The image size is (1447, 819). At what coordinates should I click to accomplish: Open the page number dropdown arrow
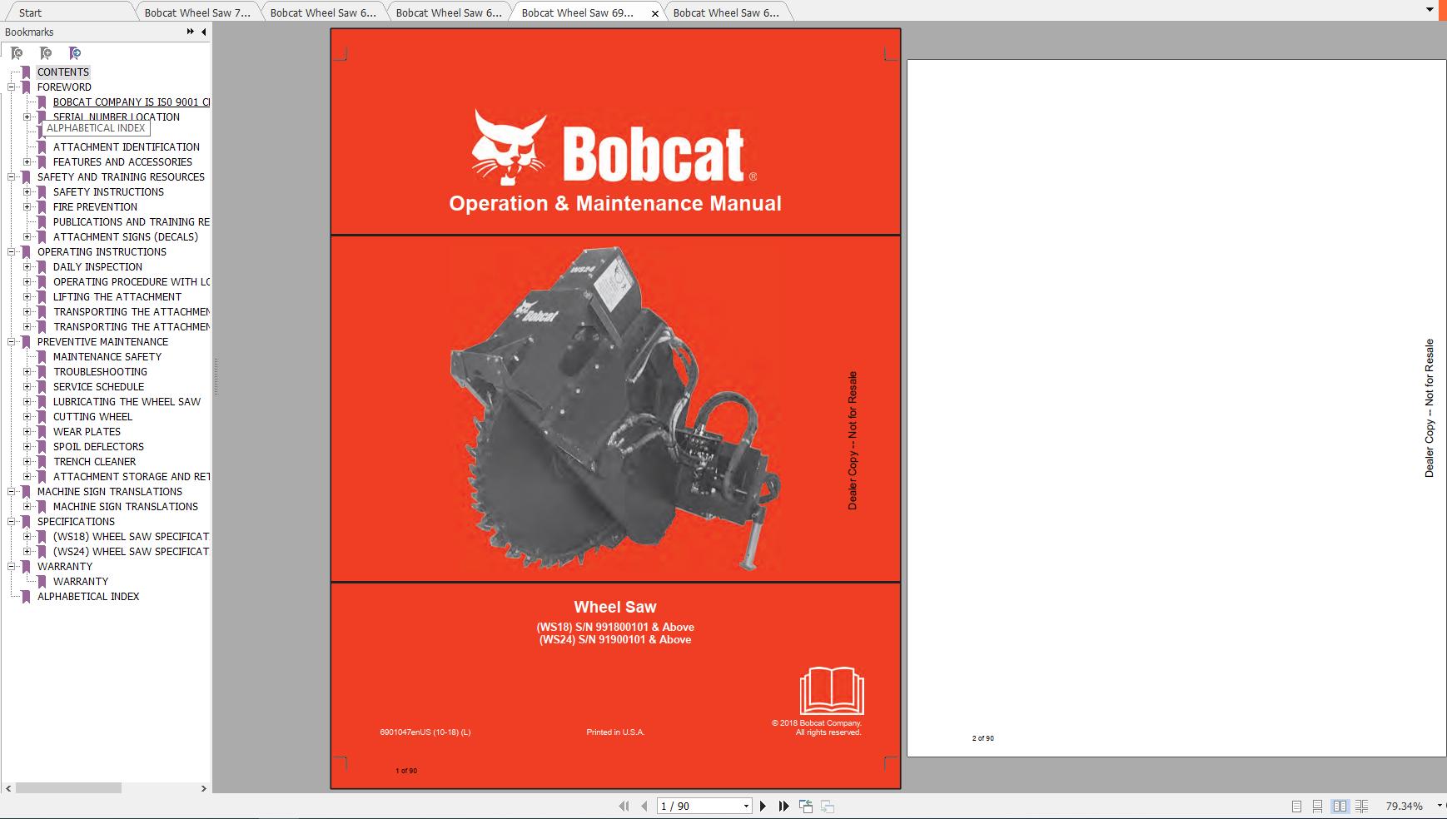point(745,806)
